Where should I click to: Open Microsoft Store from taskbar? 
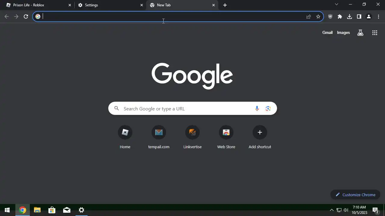point(52,210)
